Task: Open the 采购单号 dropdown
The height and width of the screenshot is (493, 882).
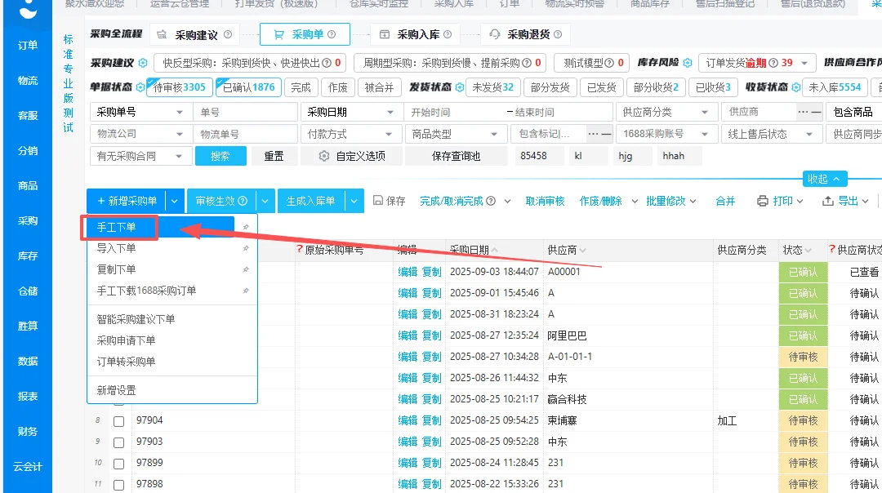Action: 141,112
